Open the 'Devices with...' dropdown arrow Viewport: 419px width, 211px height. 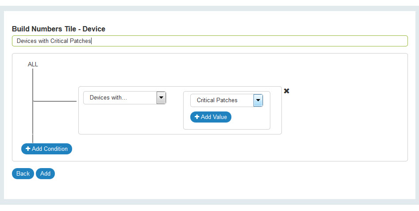(161, 97)
